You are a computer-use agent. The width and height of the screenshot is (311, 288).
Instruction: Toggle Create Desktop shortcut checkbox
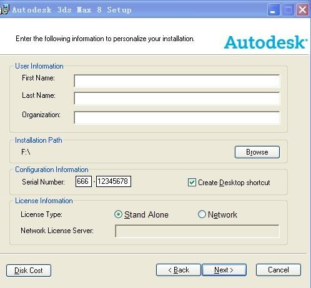192,183
